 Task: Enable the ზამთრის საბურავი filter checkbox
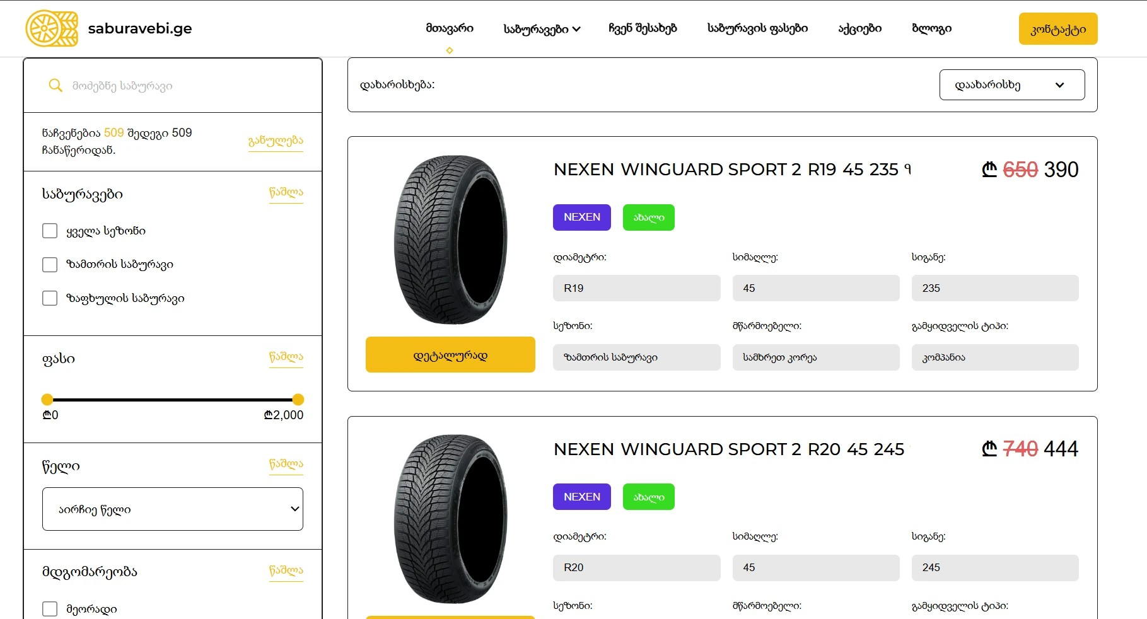click(50, 264)
